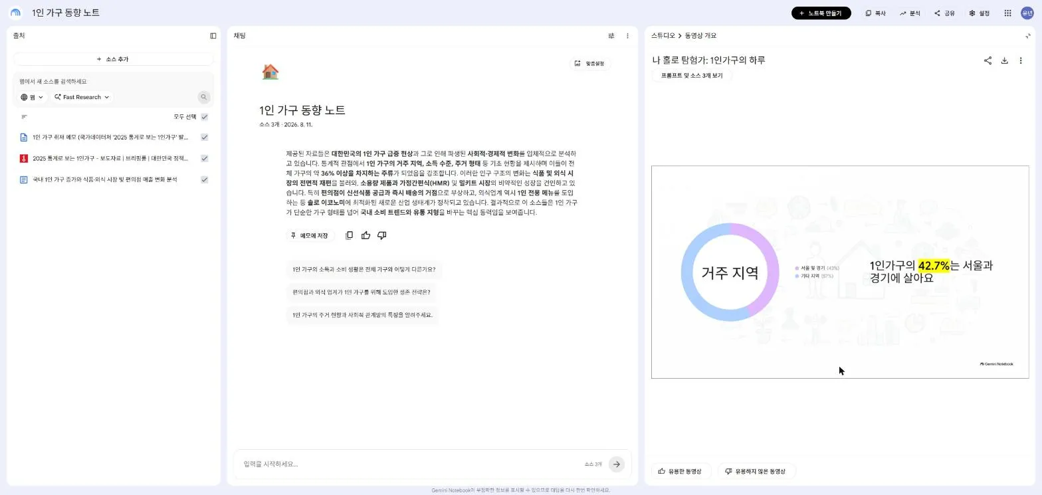The height and width of the screenshot is (495, 1042).
Task: Toggle checkbox for 1인 가구 취재 메모 source
Action: (x=205, y=138)
